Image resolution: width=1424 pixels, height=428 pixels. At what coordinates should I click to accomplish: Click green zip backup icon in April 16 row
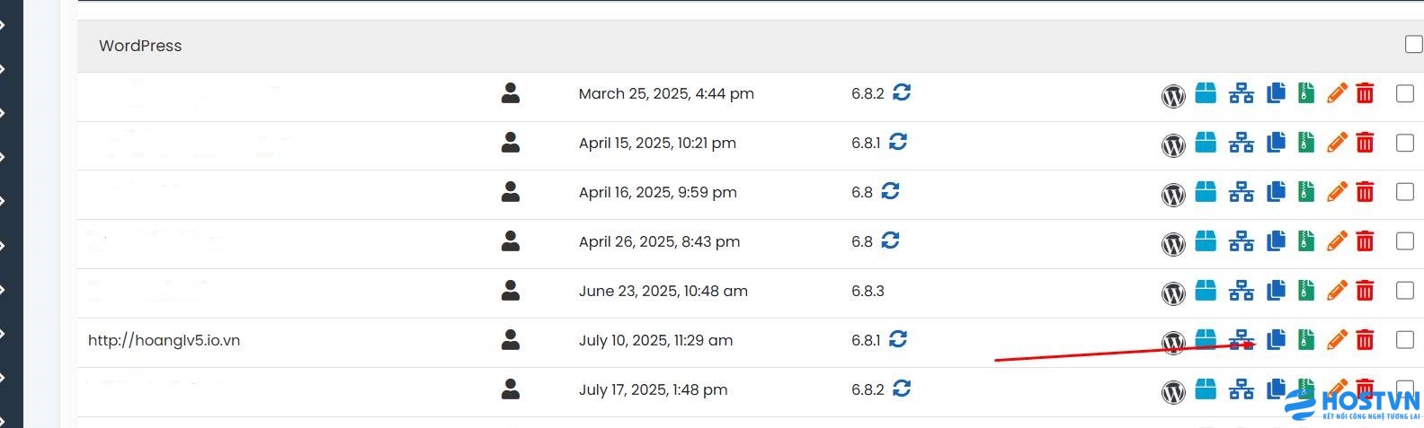coord(1306,192)
